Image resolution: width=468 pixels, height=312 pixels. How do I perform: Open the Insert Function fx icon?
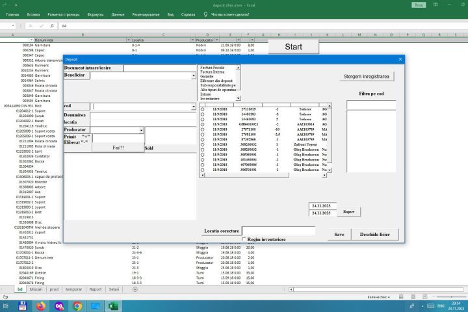click(x=52, y=26)
